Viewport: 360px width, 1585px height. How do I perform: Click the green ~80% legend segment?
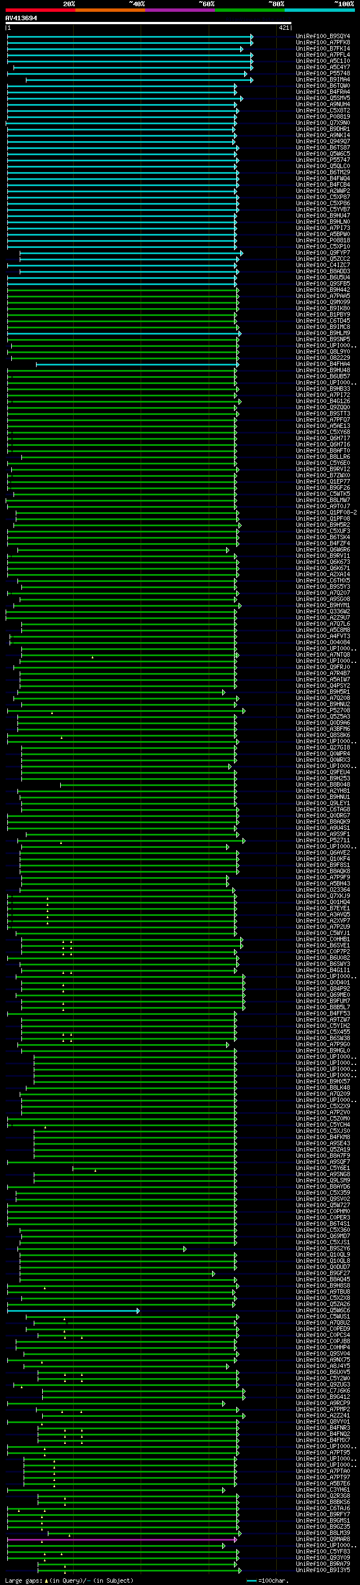coord(250,10)
